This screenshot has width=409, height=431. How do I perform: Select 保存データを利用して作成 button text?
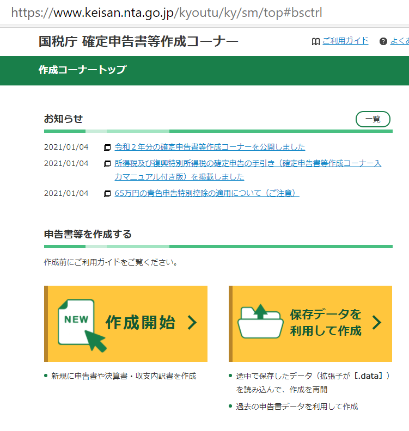click(325, 323)
